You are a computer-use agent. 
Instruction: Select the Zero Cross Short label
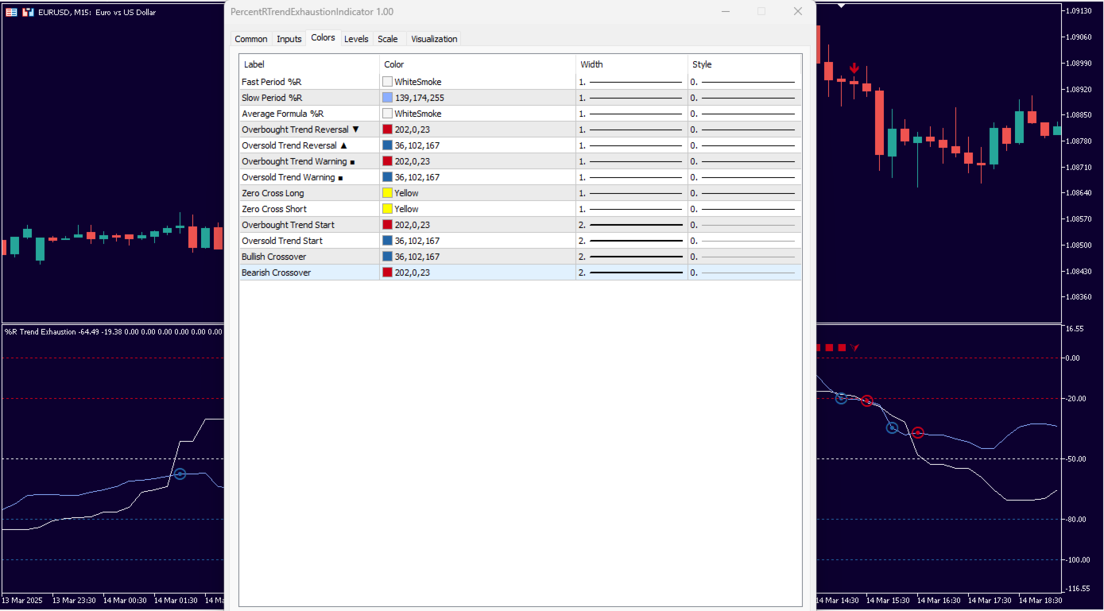point(274,209)
